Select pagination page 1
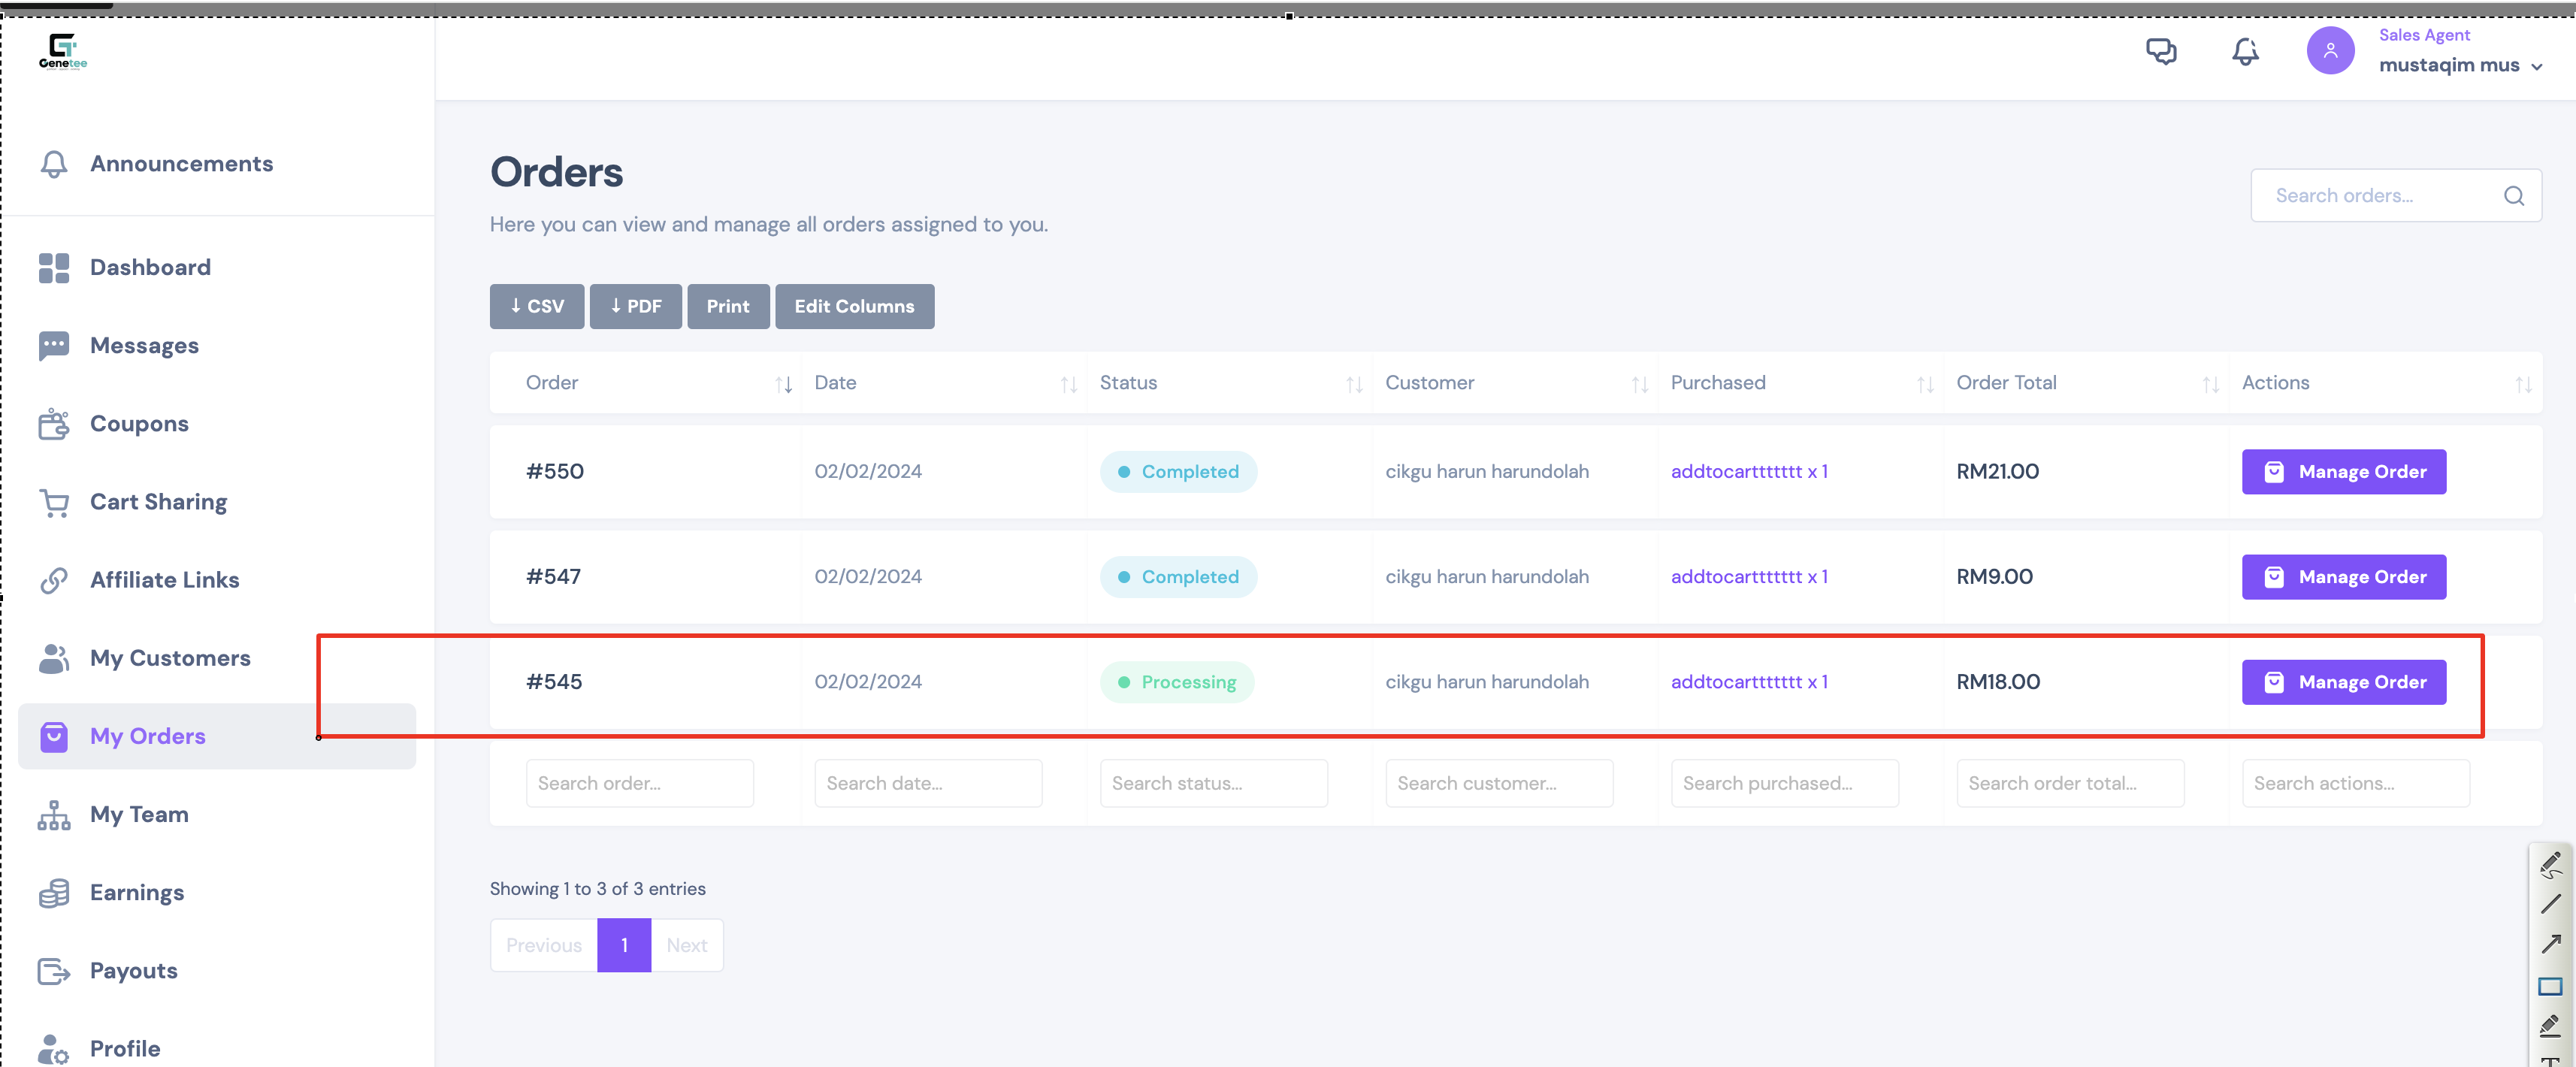This screenshot has height=1067, width=2576. pyautogui.click(x=624, y=945)
